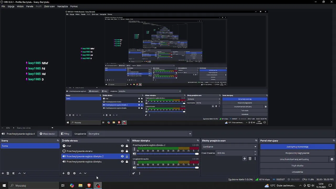336x189 pixels.
Task: Undock the Efekty przejścia scen panel
Action: pos(256,141)
